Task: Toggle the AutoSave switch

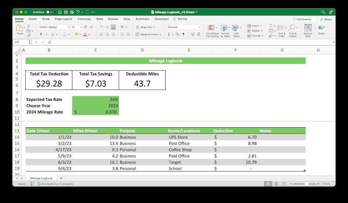Action: coord(50,12)
